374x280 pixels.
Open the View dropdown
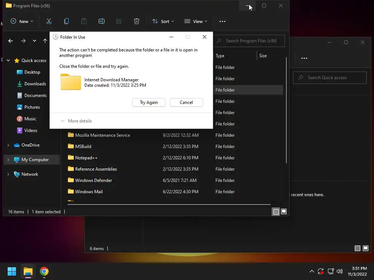click(196, 21)
